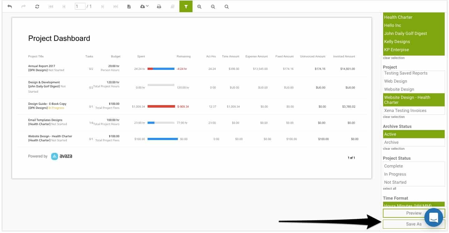Screen dimensions: 449x233
Task: Open the export download dropdown
Action: click(x=144, y=6)
